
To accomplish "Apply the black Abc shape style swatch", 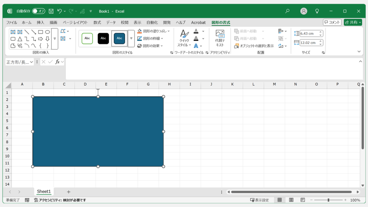I will pos(103,38).
